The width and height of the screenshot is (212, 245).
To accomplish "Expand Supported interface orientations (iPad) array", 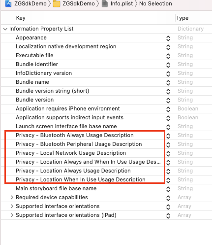I will 12,215.
